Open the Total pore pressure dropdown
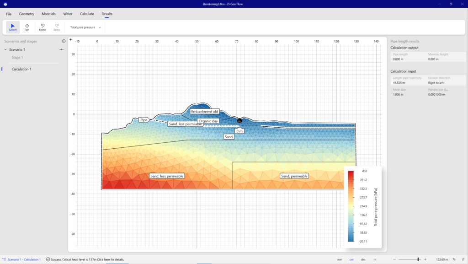468x264 pixels. click(85, 27)
